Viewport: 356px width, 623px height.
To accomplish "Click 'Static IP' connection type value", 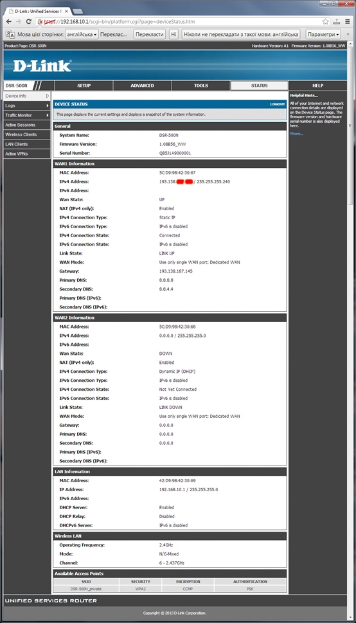I will pyautogui.click(x=167, y=218).
